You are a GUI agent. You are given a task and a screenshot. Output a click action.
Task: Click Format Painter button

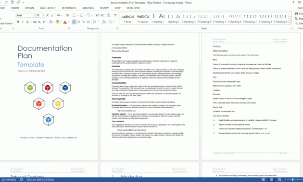click(6, 23)
